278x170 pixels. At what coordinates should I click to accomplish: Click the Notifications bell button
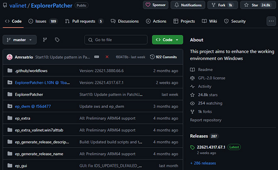(188, 5)
